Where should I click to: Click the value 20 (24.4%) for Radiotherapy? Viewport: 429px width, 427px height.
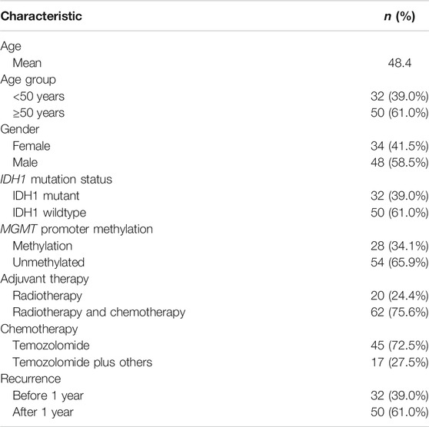point(400,296)
